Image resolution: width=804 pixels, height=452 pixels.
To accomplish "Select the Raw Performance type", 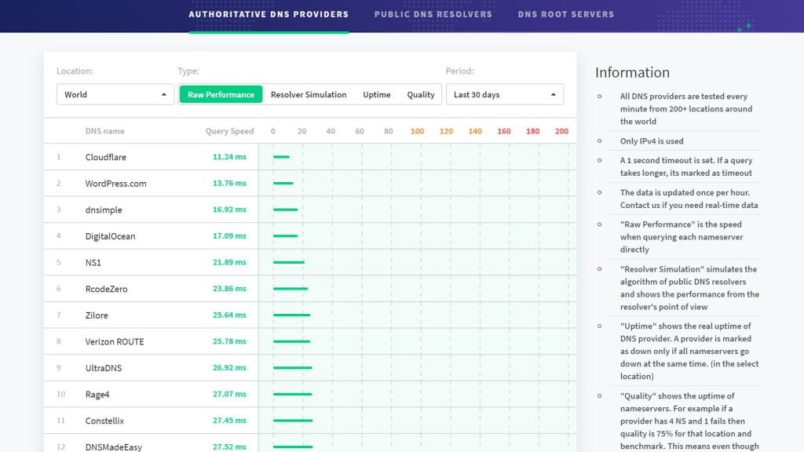I will coord(221,94).
